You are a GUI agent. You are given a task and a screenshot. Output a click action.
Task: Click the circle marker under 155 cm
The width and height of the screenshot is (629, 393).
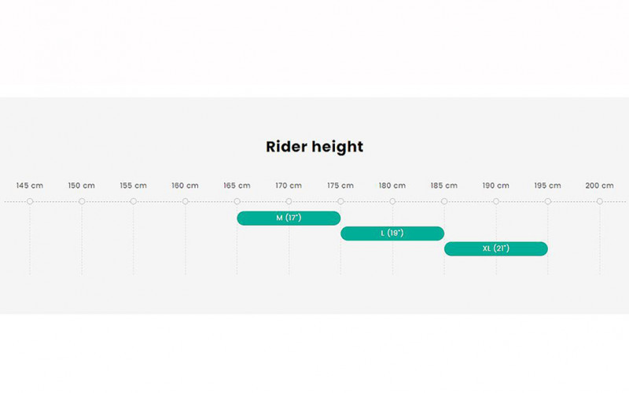coord(134,202)
